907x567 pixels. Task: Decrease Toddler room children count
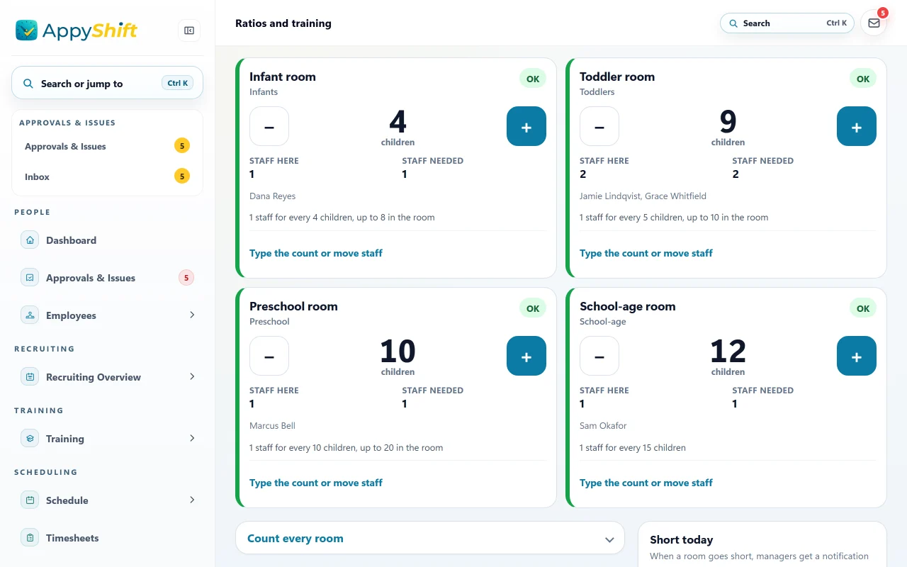click(x=599, y=126)
